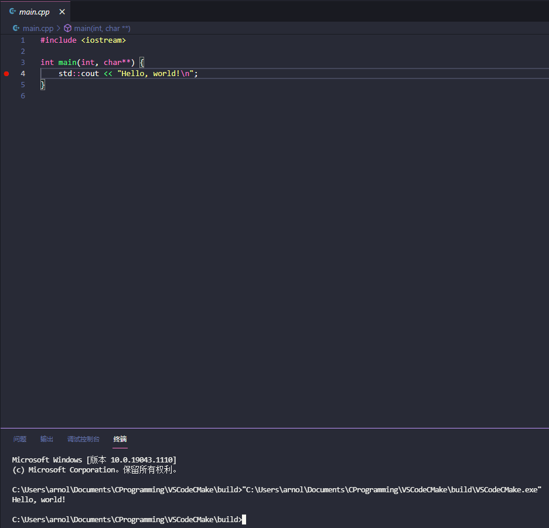
Task: Click the iostream include header
Action: (103, 40)
